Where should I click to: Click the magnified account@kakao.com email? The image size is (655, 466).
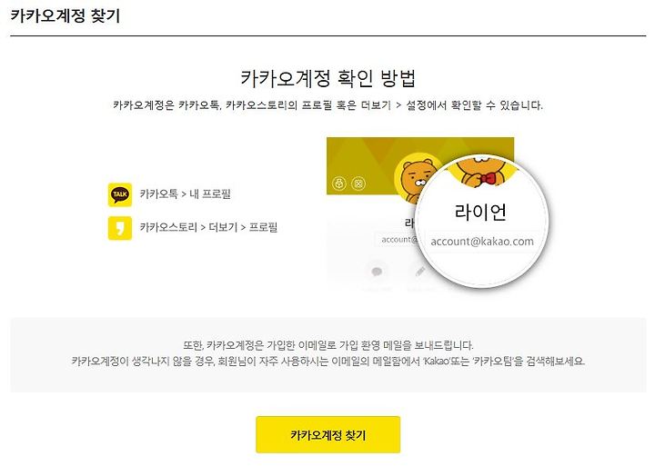[482, 242]
